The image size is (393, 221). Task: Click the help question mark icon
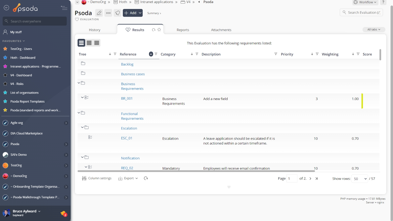pos(383,2)
